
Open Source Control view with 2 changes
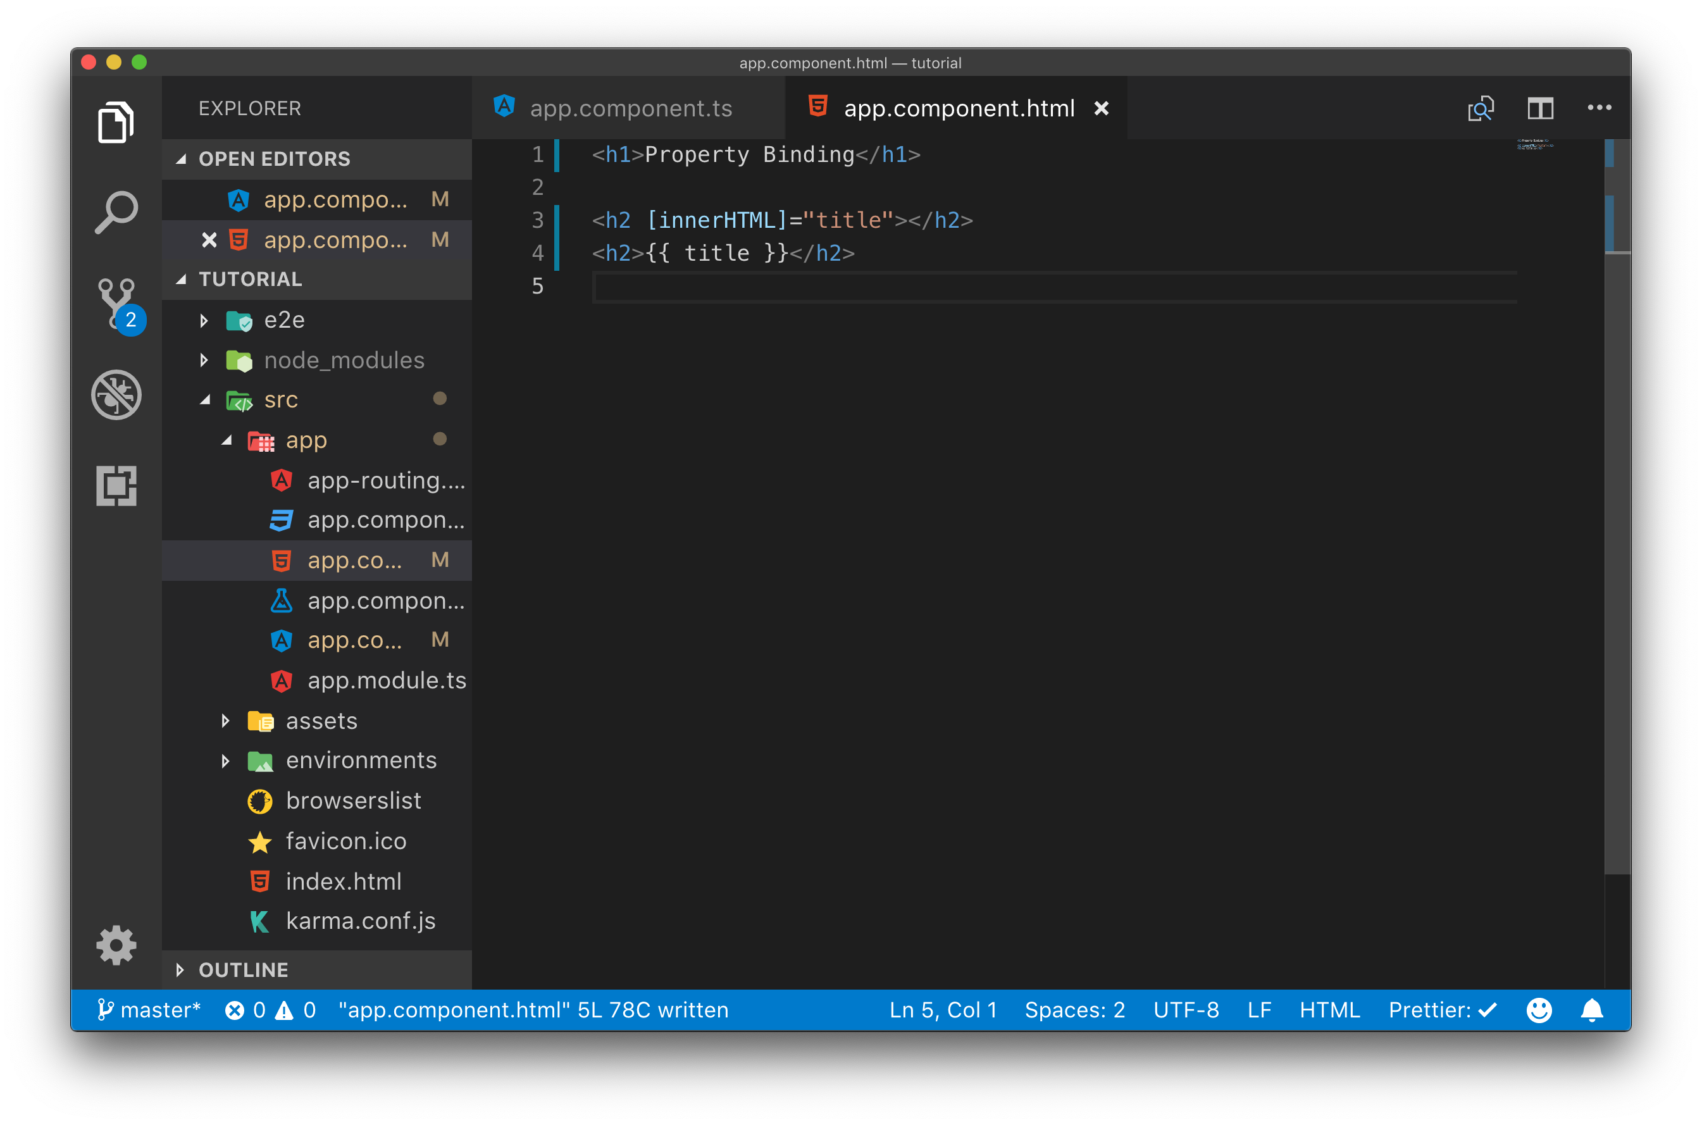point(118,305)
